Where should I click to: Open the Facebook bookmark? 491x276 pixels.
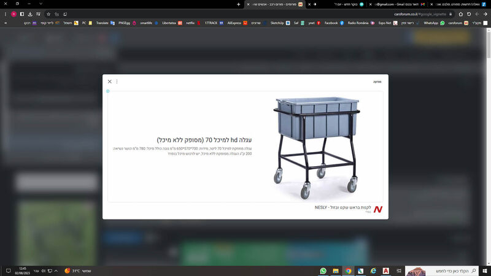tap(334, 23)
